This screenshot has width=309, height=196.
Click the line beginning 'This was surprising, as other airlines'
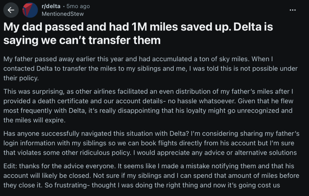[148, 92]
